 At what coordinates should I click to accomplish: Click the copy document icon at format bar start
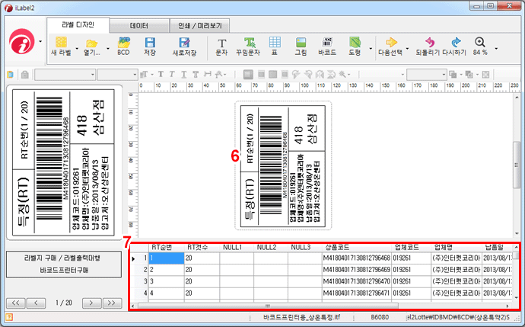click(x=11, y=75)
